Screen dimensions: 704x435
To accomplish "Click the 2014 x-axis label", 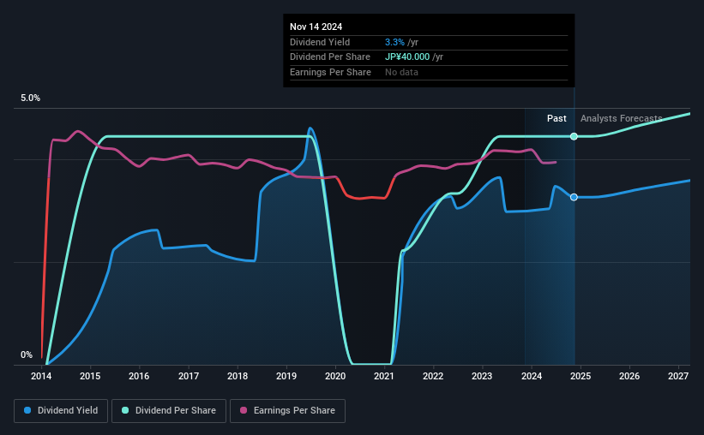I will [41, 376].
